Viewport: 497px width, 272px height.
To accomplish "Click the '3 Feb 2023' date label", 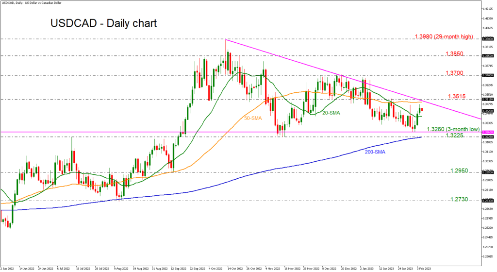I will click(x=424, y=269).
